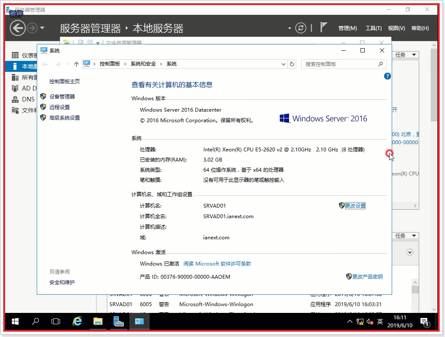
Task: Open the 任务 dropdown above the events list
Action: [x=406, y=236]
